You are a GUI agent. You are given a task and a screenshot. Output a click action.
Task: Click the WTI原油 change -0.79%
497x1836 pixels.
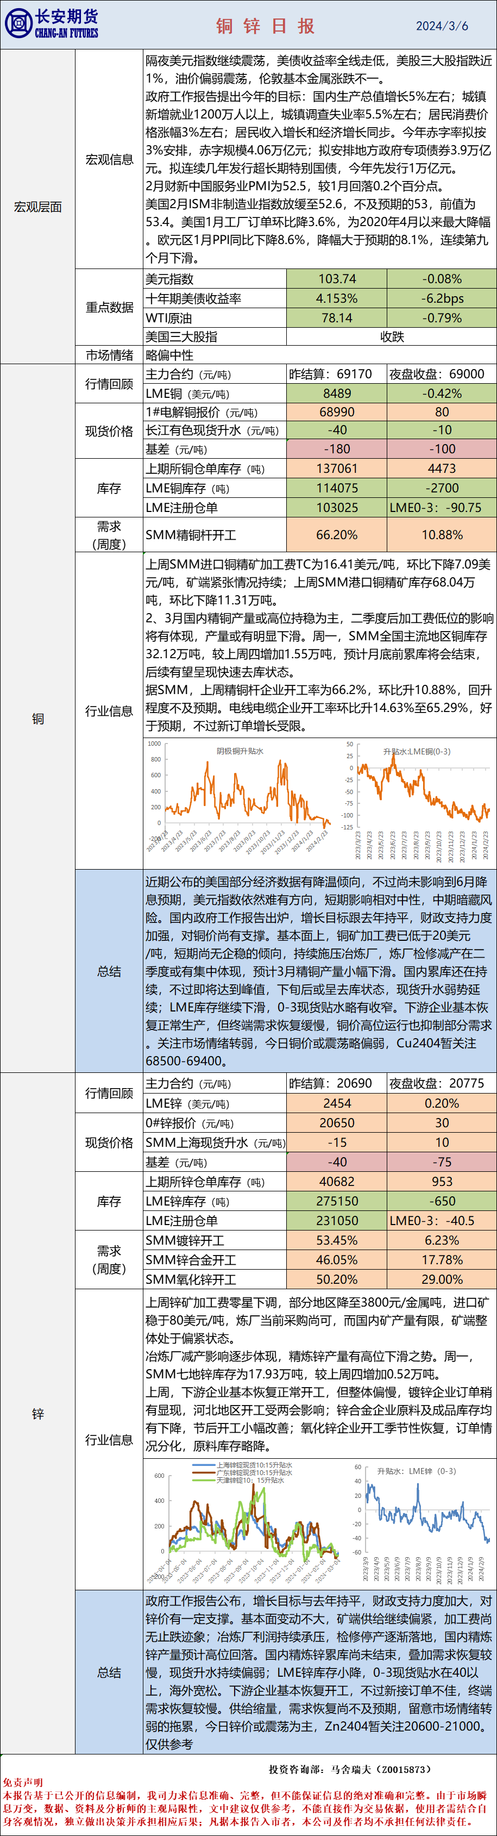click(x=442, y=318)
